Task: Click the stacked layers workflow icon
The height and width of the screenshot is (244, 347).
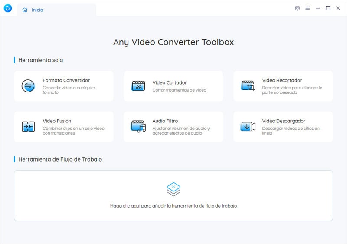Action: click(173, 189)
